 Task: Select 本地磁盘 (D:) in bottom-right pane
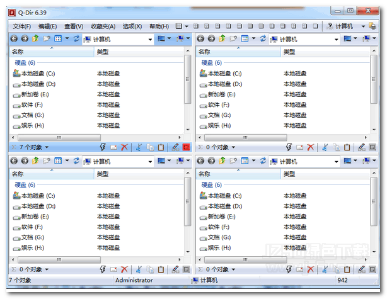221,206
